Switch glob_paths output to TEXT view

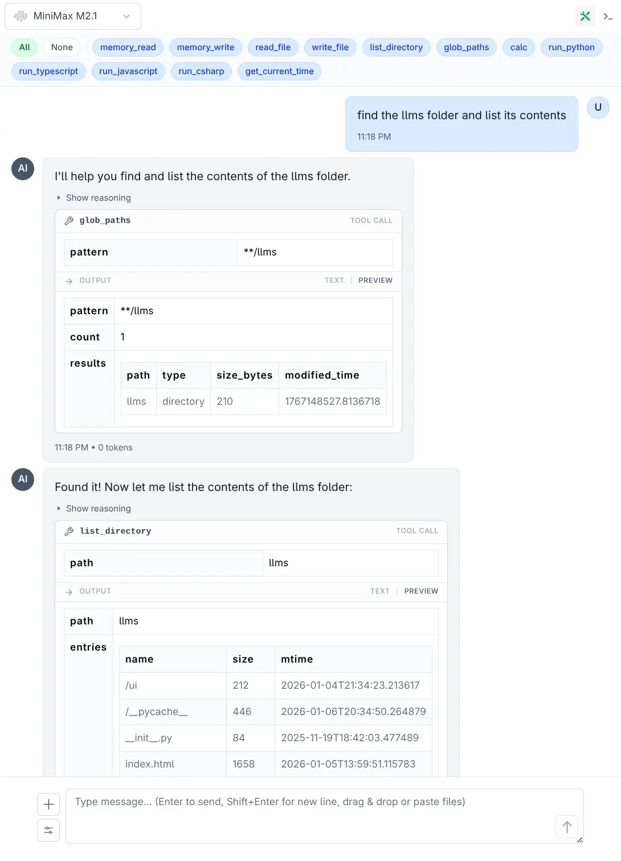(334, 281)
